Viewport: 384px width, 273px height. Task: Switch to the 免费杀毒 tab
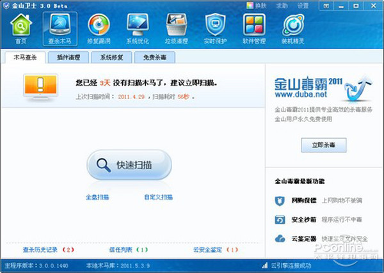(x=155, y=58)
